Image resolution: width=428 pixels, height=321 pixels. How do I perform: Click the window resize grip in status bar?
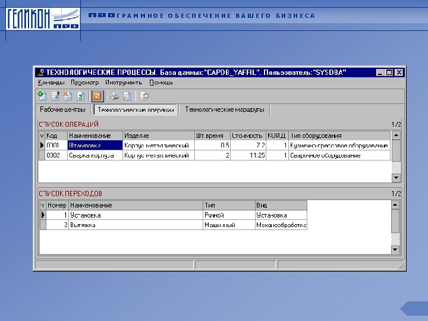coord(401,266)
